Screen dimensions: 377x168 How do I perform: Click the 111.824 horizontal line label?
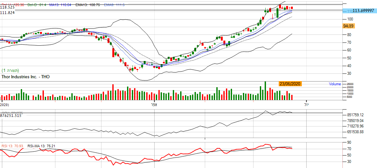(7, 12)
